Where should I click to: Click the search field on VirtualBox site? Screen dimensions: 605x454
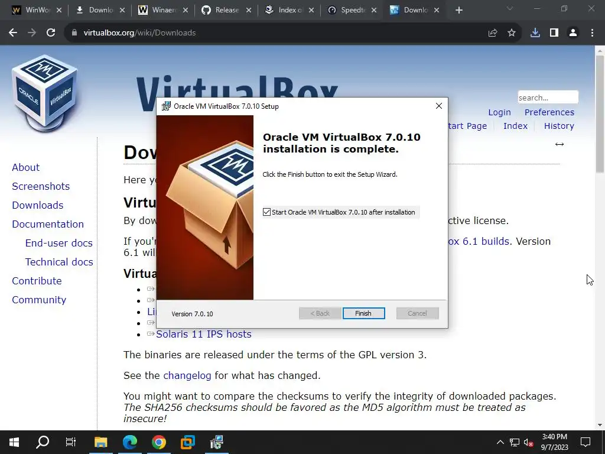(548, 98)
